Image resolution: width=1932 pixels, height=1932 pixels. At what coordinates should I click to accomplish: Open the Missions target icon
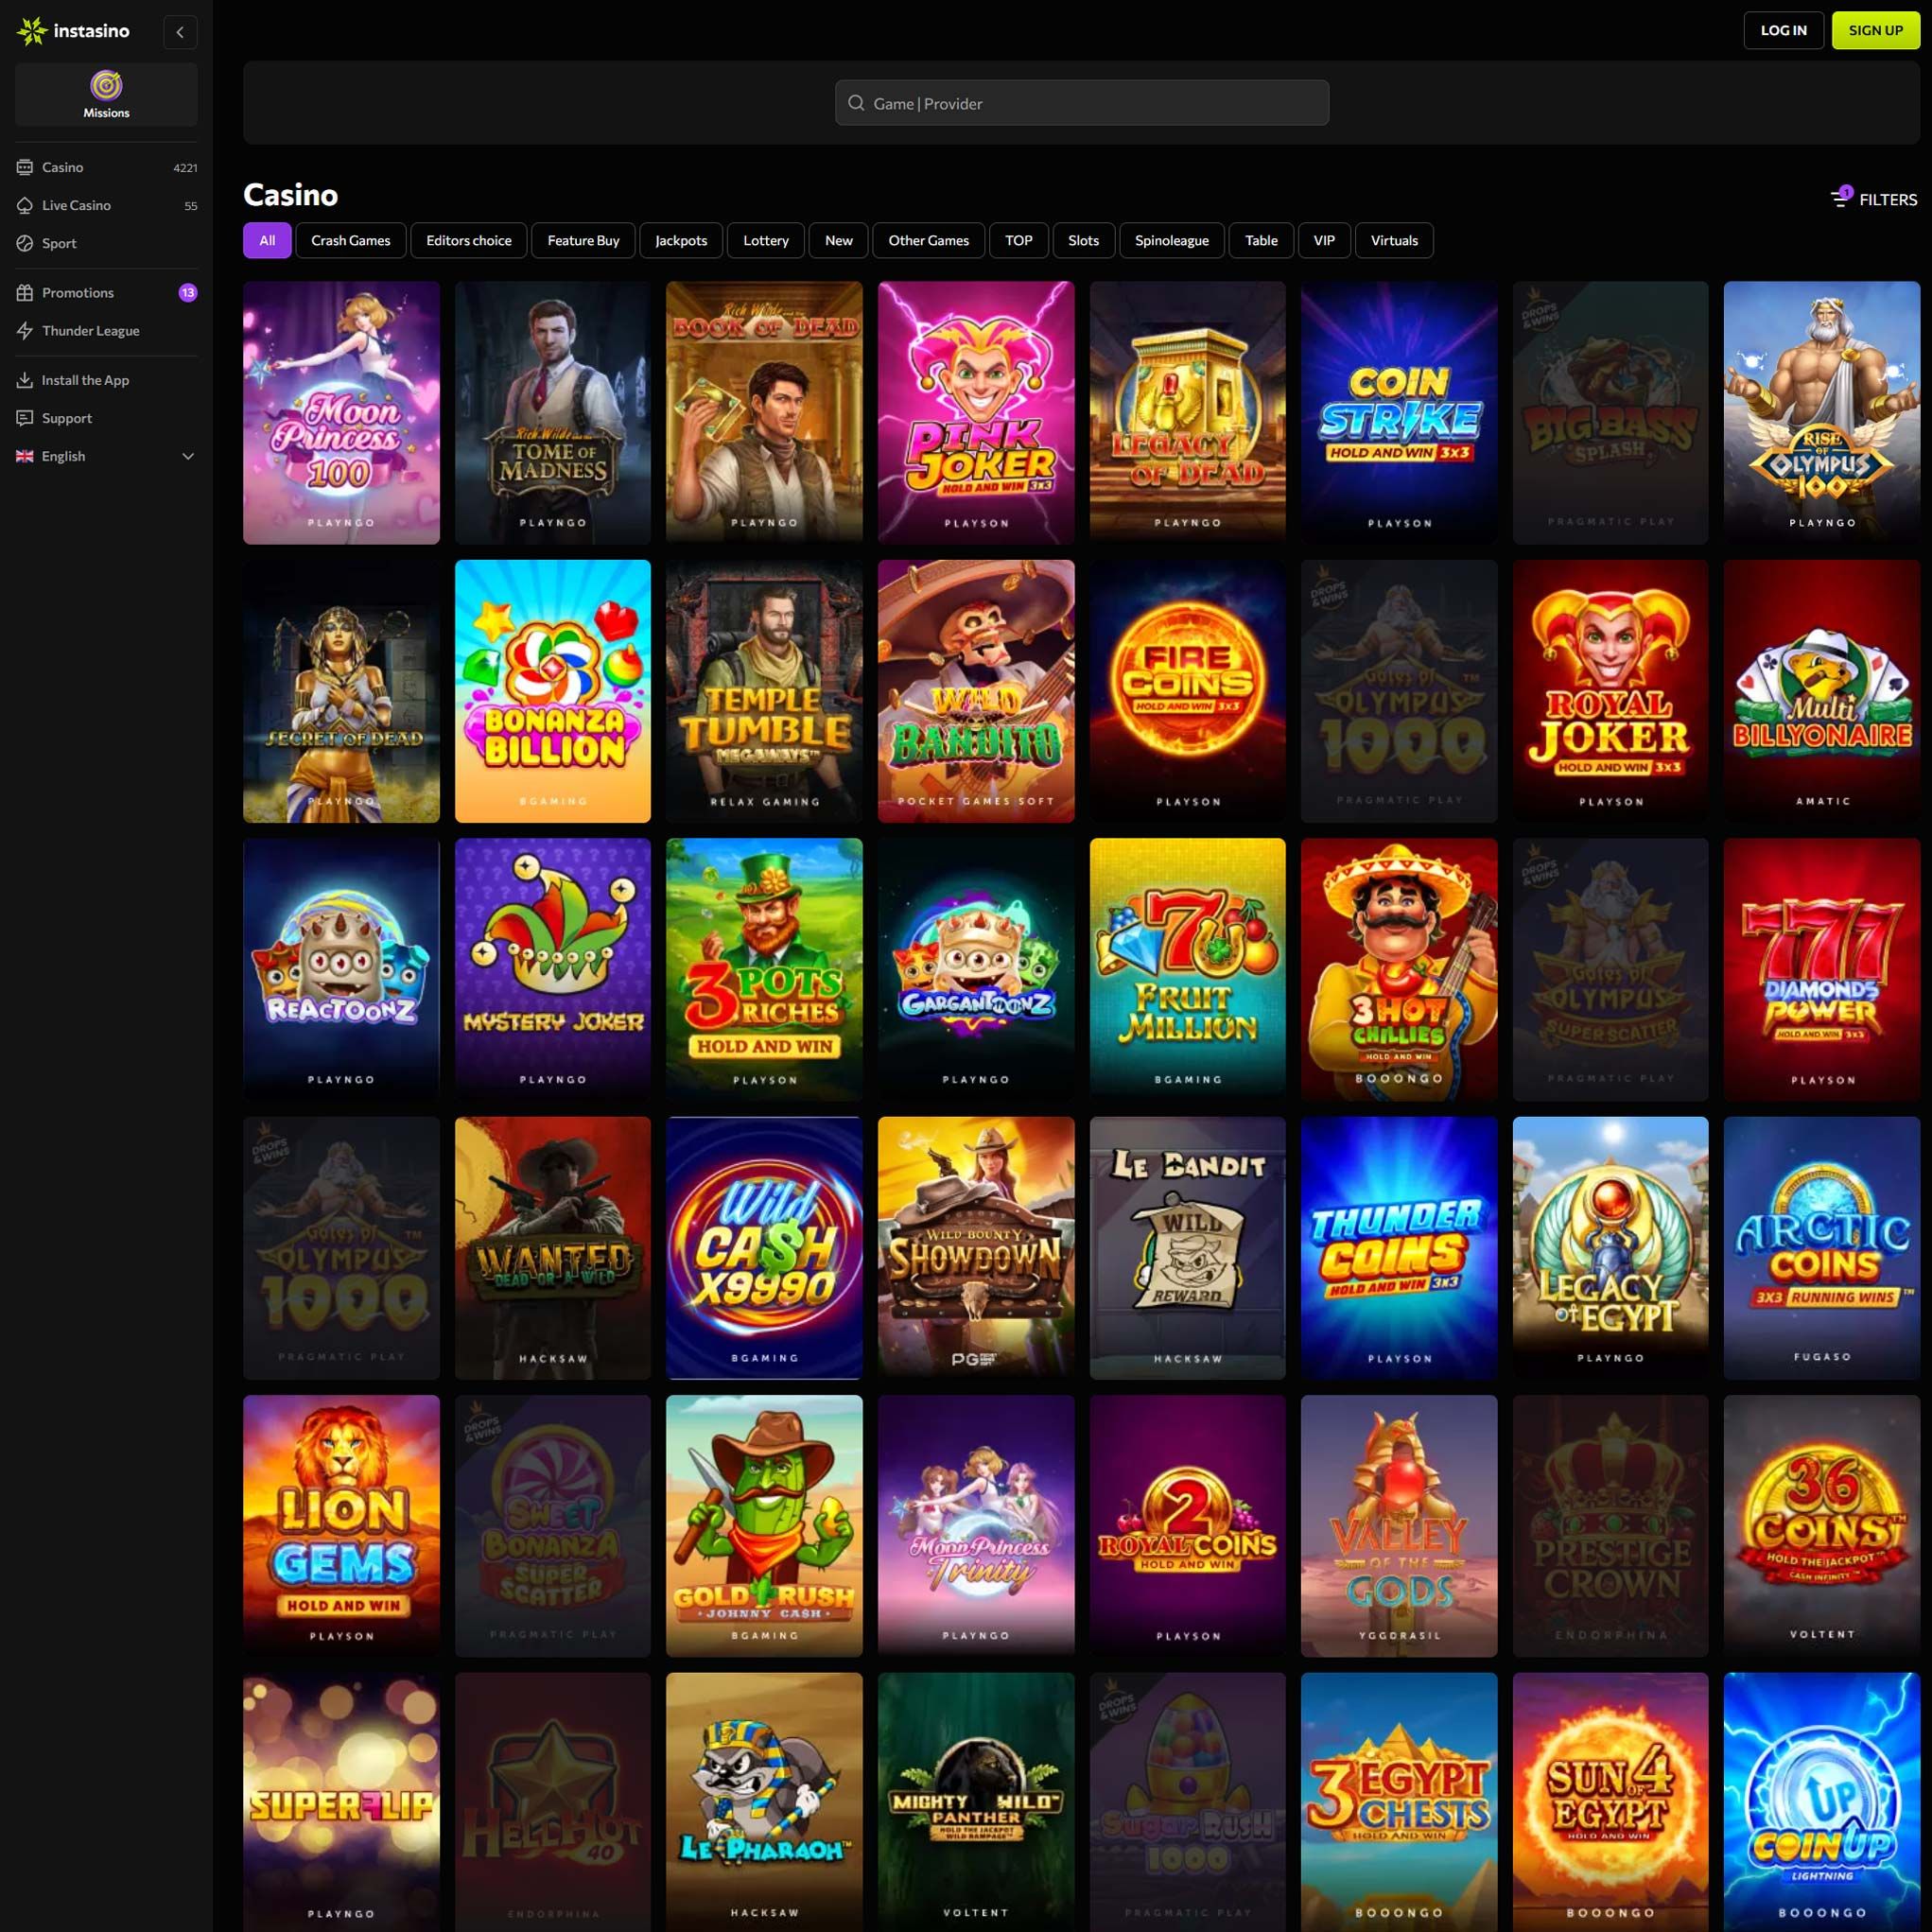(106, 86)
